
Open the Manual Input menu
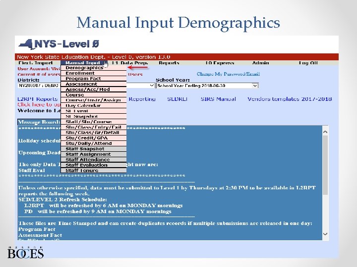[83, 63]
